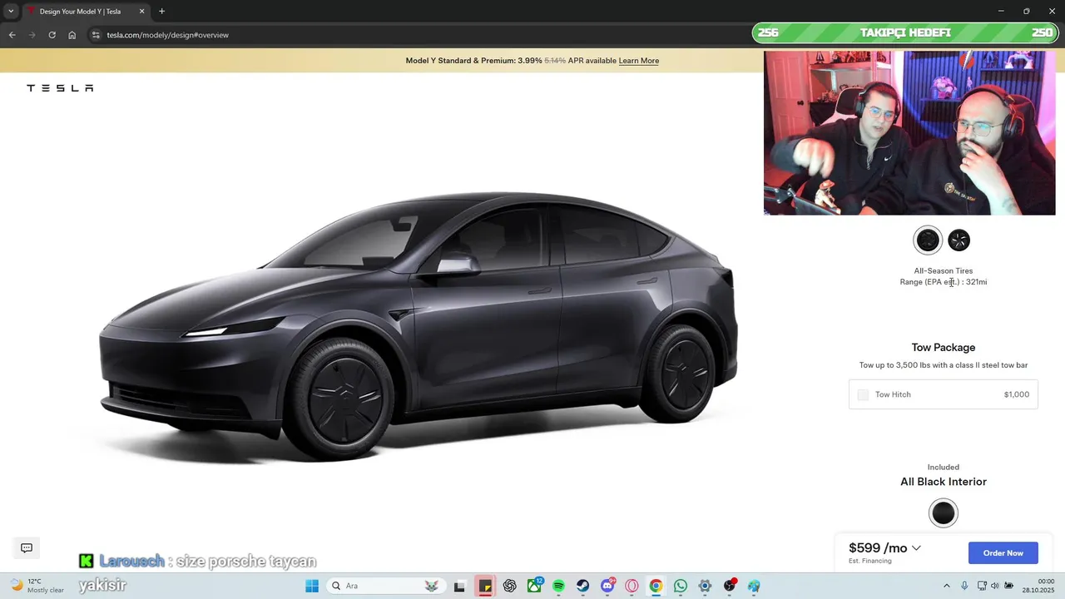The width and height of the screenshot is (1065, 599).
Task: Open Settings gear on the taskbar
Action: click(x=705, y=586)
